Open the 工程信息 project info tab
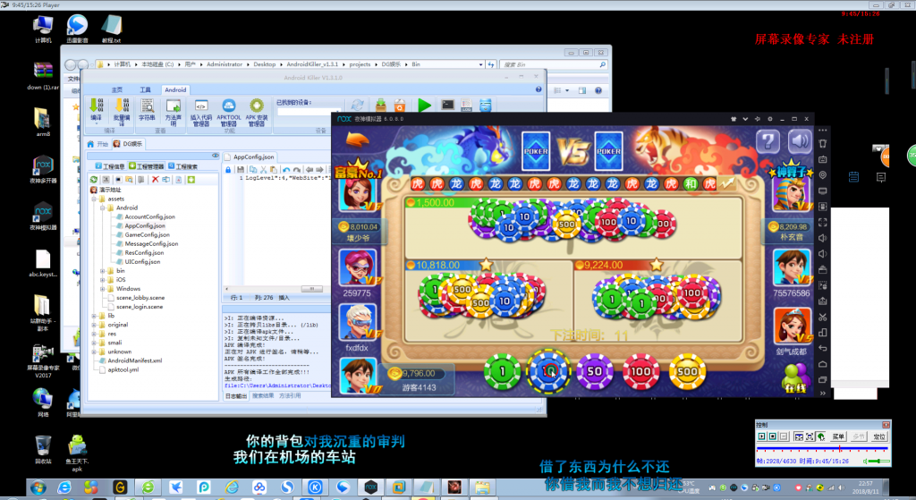 click(x=110, y=166)
